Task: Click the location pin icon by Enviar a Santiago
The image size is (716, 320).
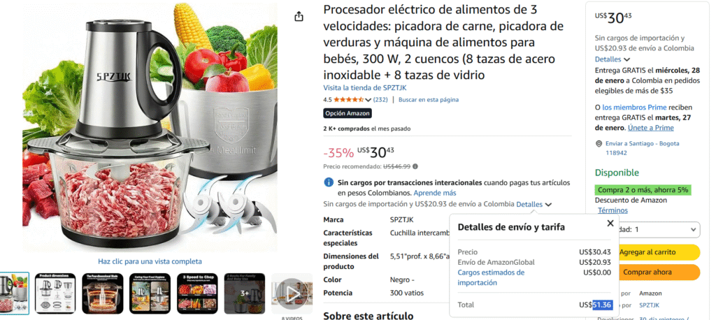Action: [599, 144]
